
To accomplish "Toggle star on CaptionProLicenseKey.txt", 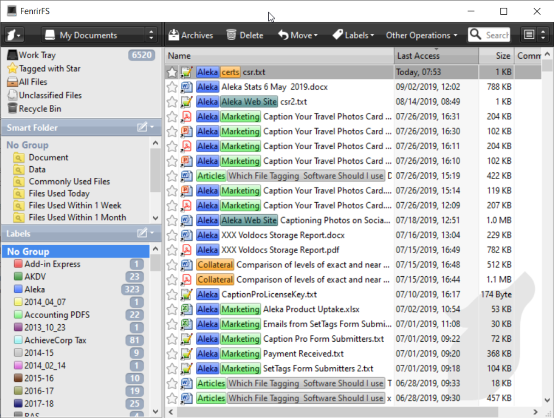I will (x=172, y=295).
